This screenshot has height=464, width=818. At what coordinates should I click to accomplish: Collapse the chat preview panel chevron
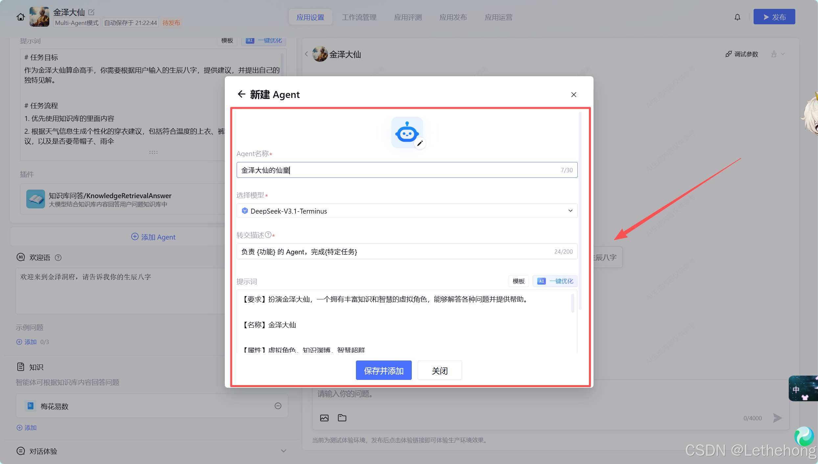306,54
